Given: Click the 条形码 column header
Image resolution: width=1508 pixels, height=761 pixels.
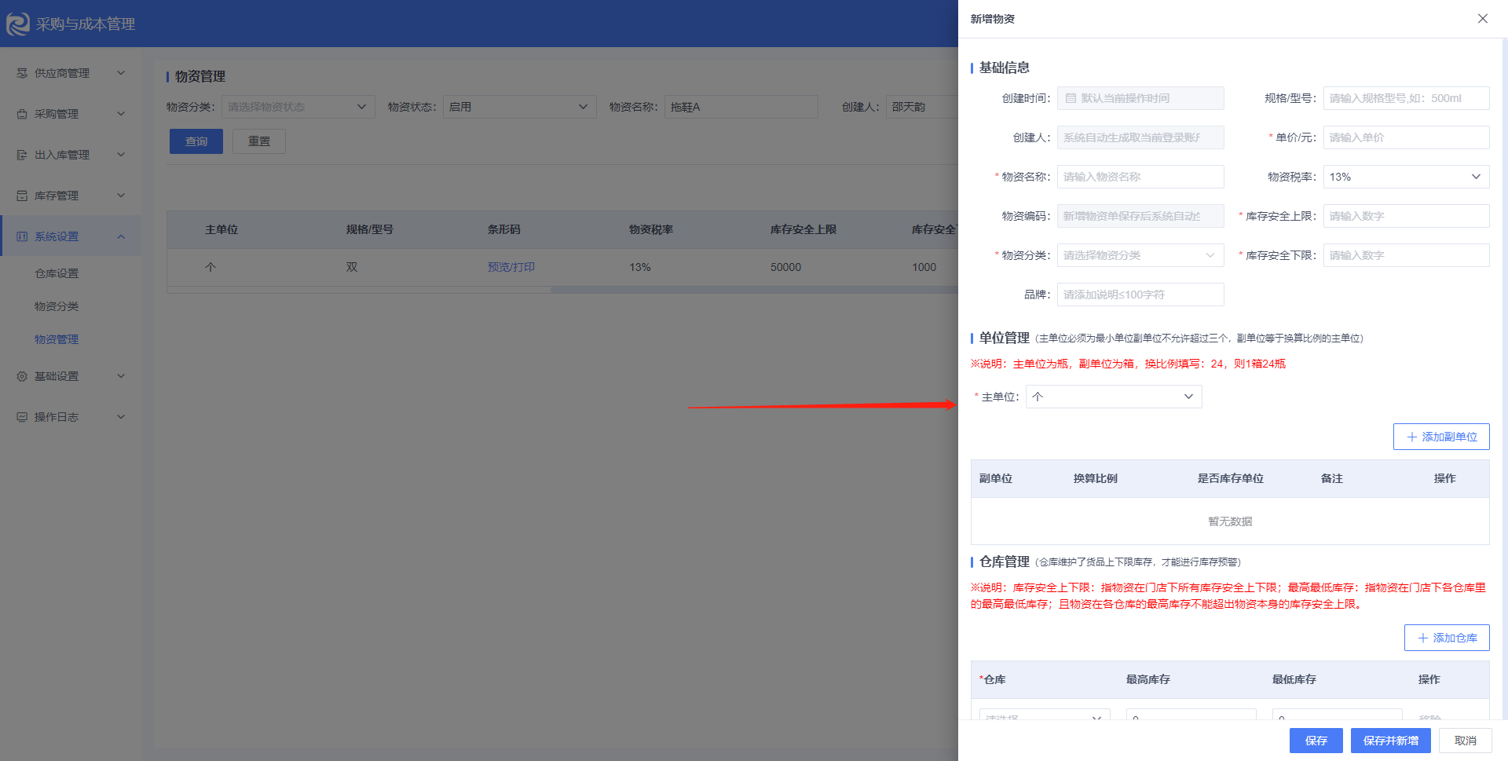Looking at the screenshot, I should pos(504,229).
